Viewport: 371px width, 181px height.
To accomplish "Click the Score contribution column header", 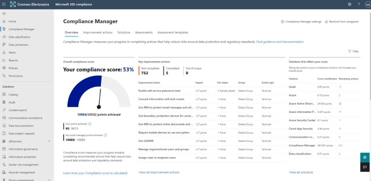I will 327,79.
